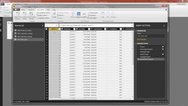Open the Information dropdown
Viewport: 188px width, 106px height.
(93, 18)
